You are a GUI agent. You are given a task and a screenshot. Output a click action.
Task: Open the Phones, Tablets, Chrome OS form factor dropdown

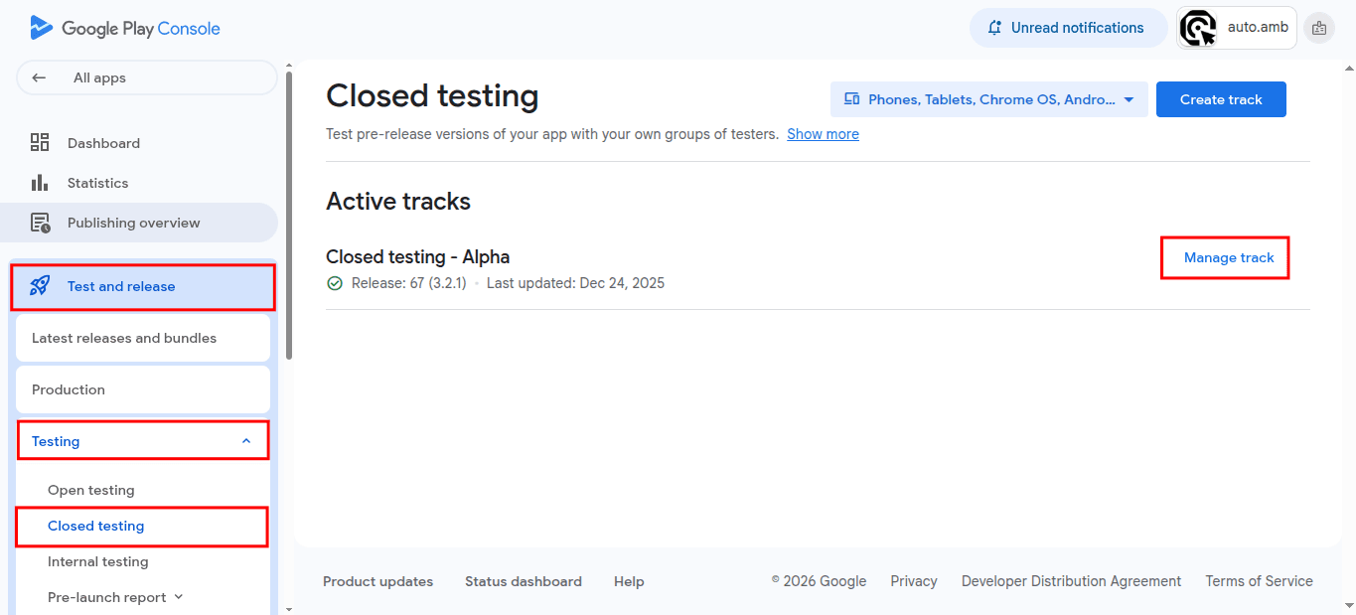click(x=987, y=99)
